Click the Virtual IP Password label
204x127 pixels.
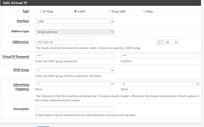16,57
